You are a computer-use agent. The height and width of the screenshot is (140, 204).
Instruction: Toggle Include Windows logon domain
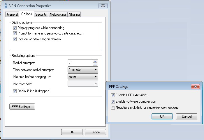[15, 39]
